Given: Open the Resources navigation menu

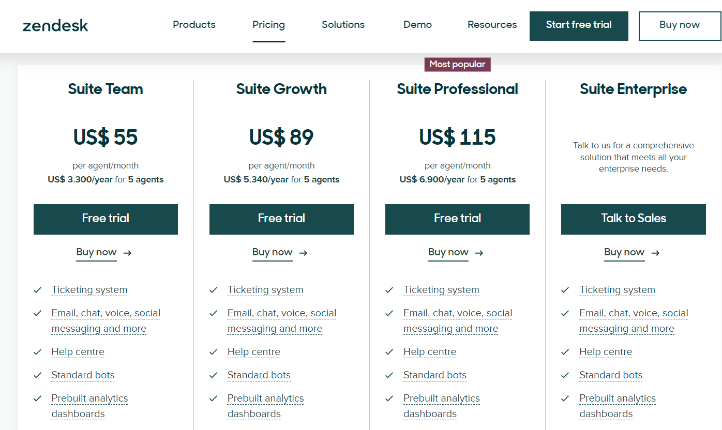Looking at the screenshot, I should tap(492, 25).
